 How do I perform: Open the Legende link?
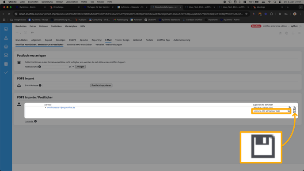click(29, 122)
